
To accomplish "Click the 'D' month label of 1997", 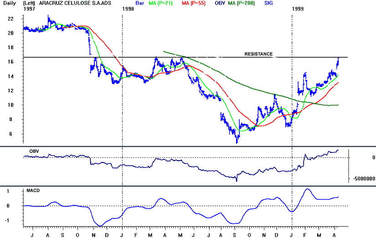I will 107,235.
